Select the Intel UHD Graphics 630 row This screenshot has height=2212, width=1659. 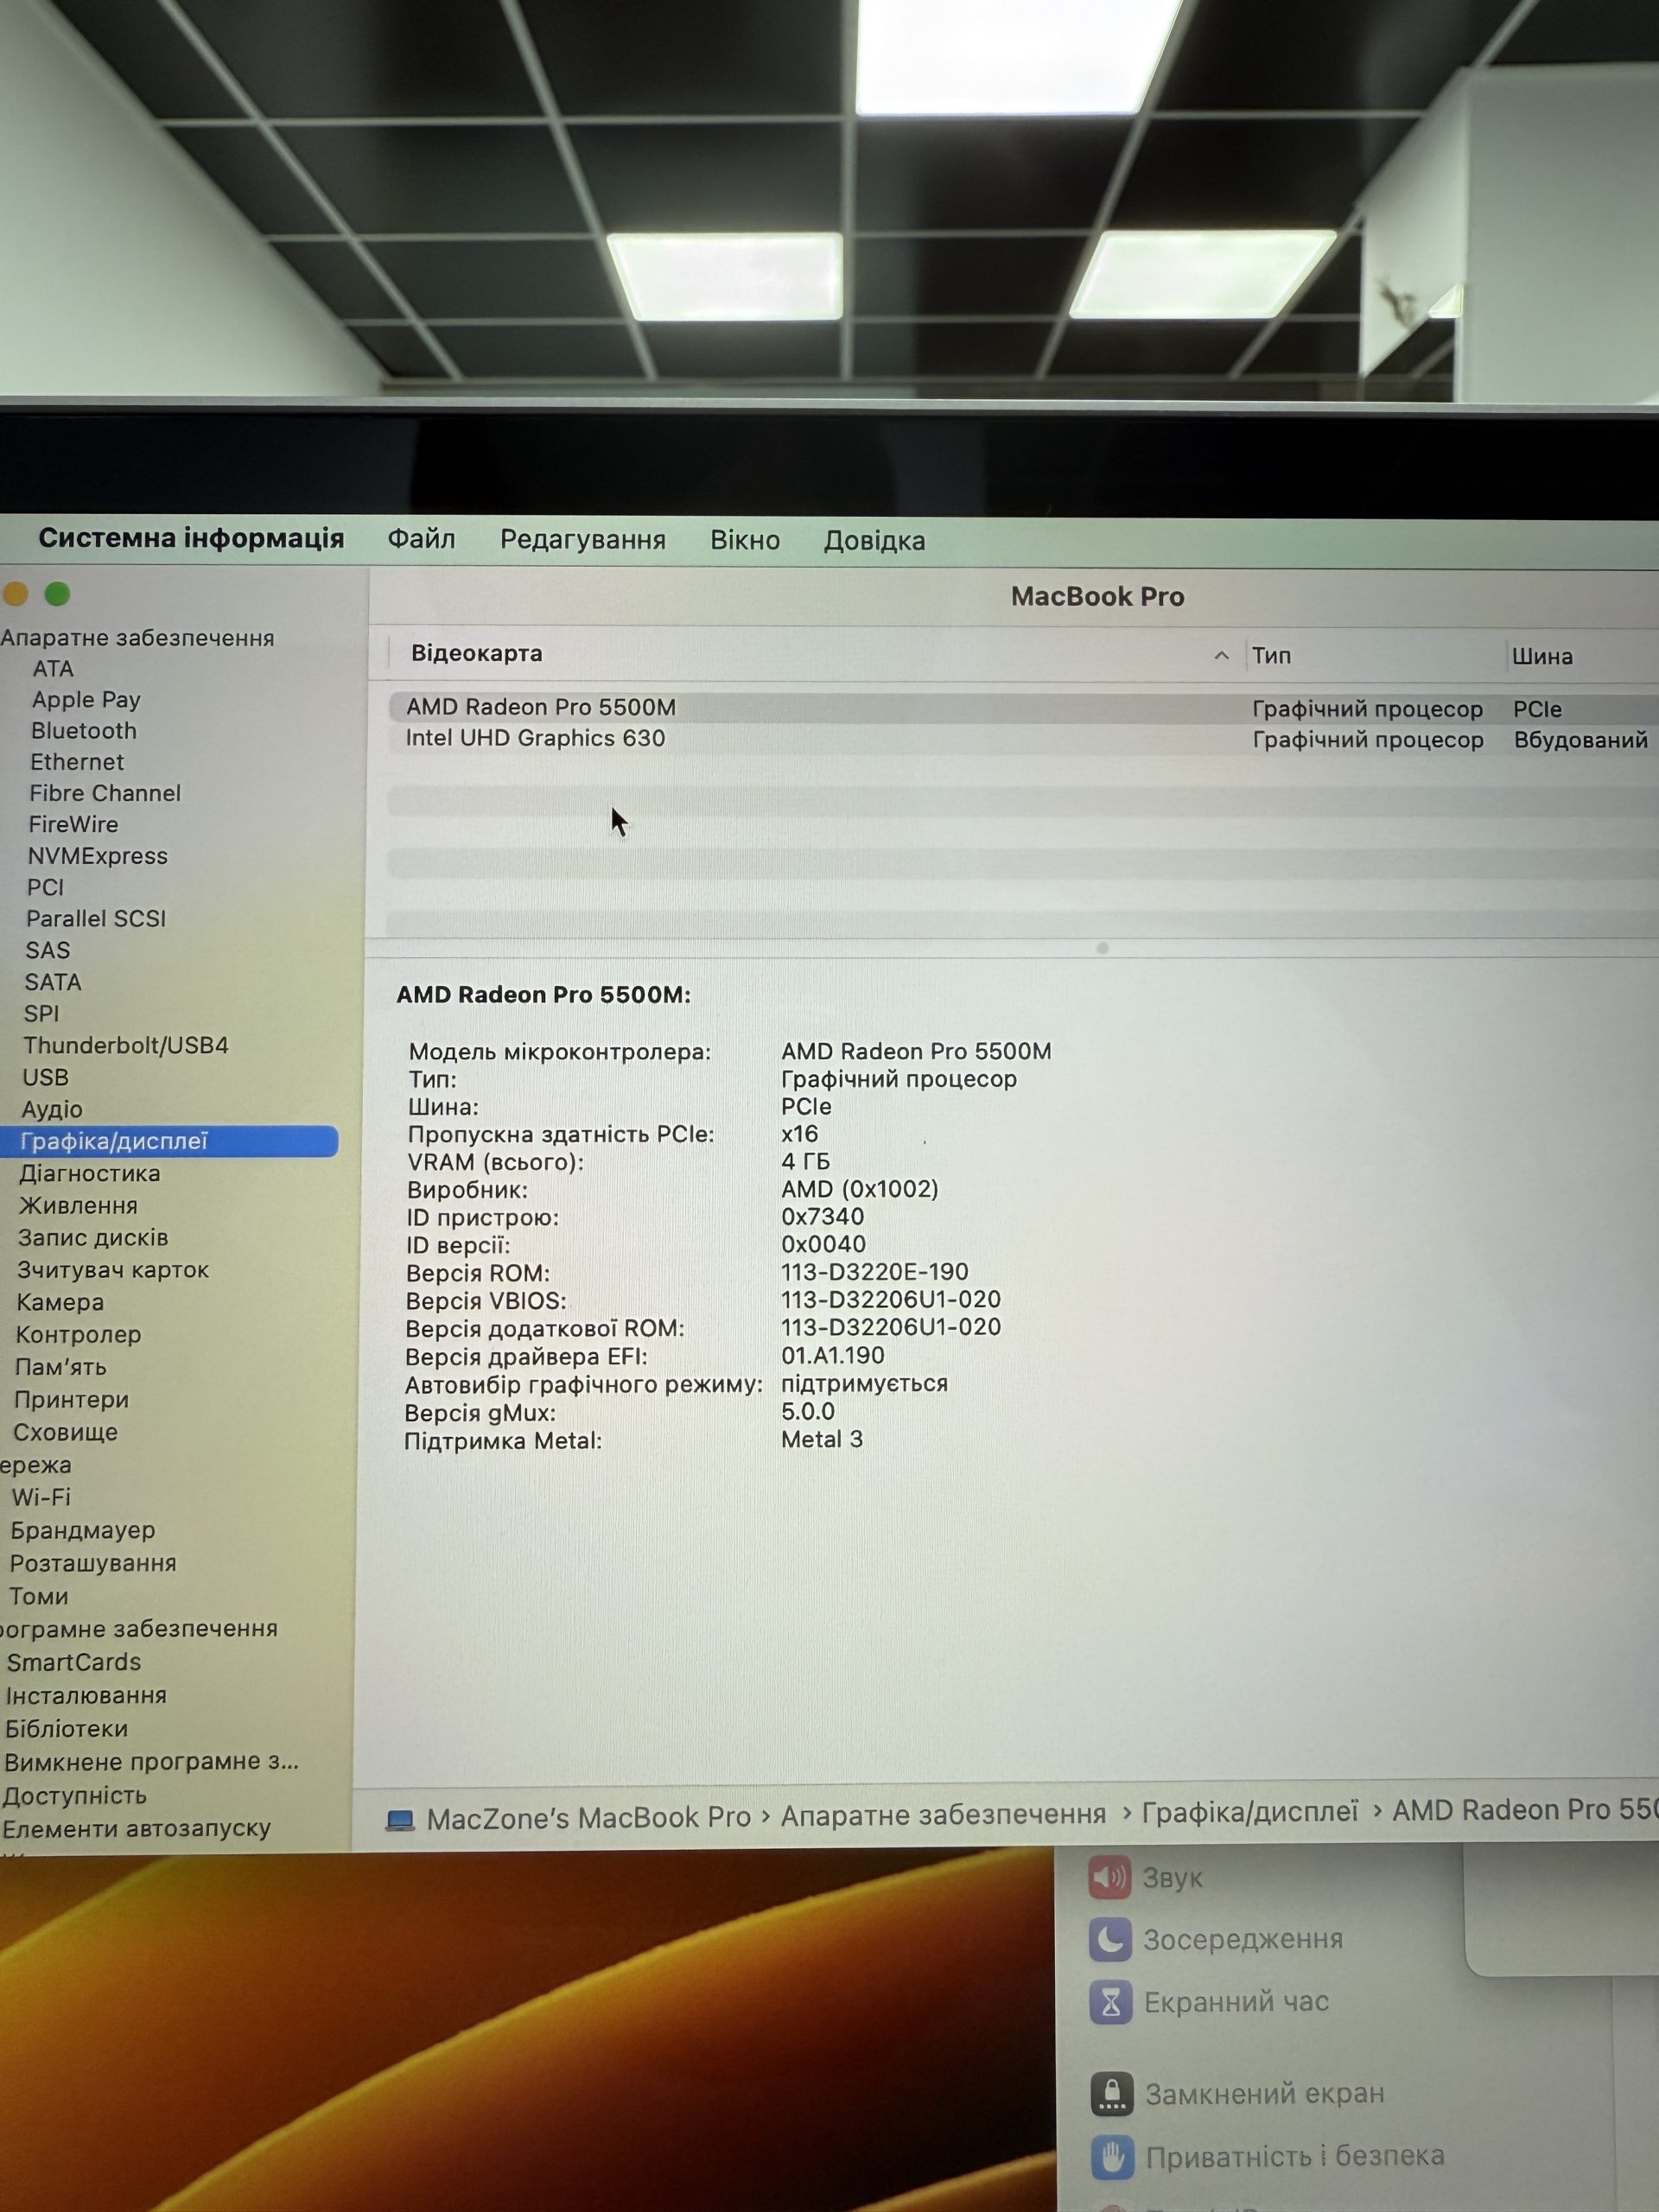coord(1024,739)
